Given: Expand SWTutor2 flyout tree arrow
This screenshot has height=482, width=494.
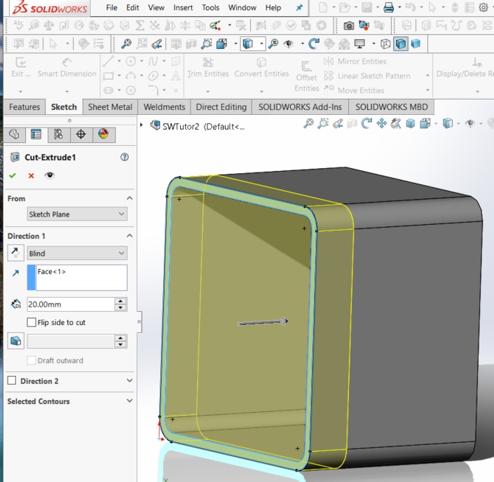Looking at the screenshot, I should 142,125.
